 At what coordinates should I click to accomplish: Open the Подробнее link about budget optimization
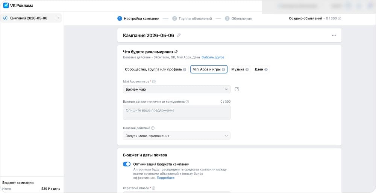(x=166, y=178)
